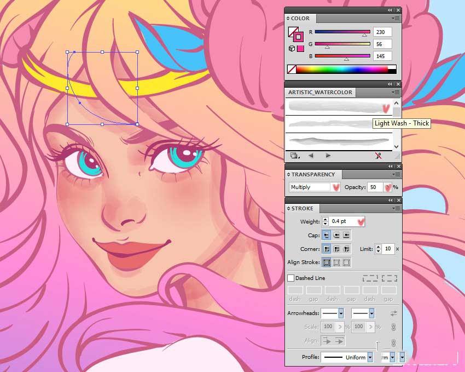Image resolution: width=465 pixels, height=372 pixels.
Task: Click the miter Limit stepper arrows
Action: (378, 249)
